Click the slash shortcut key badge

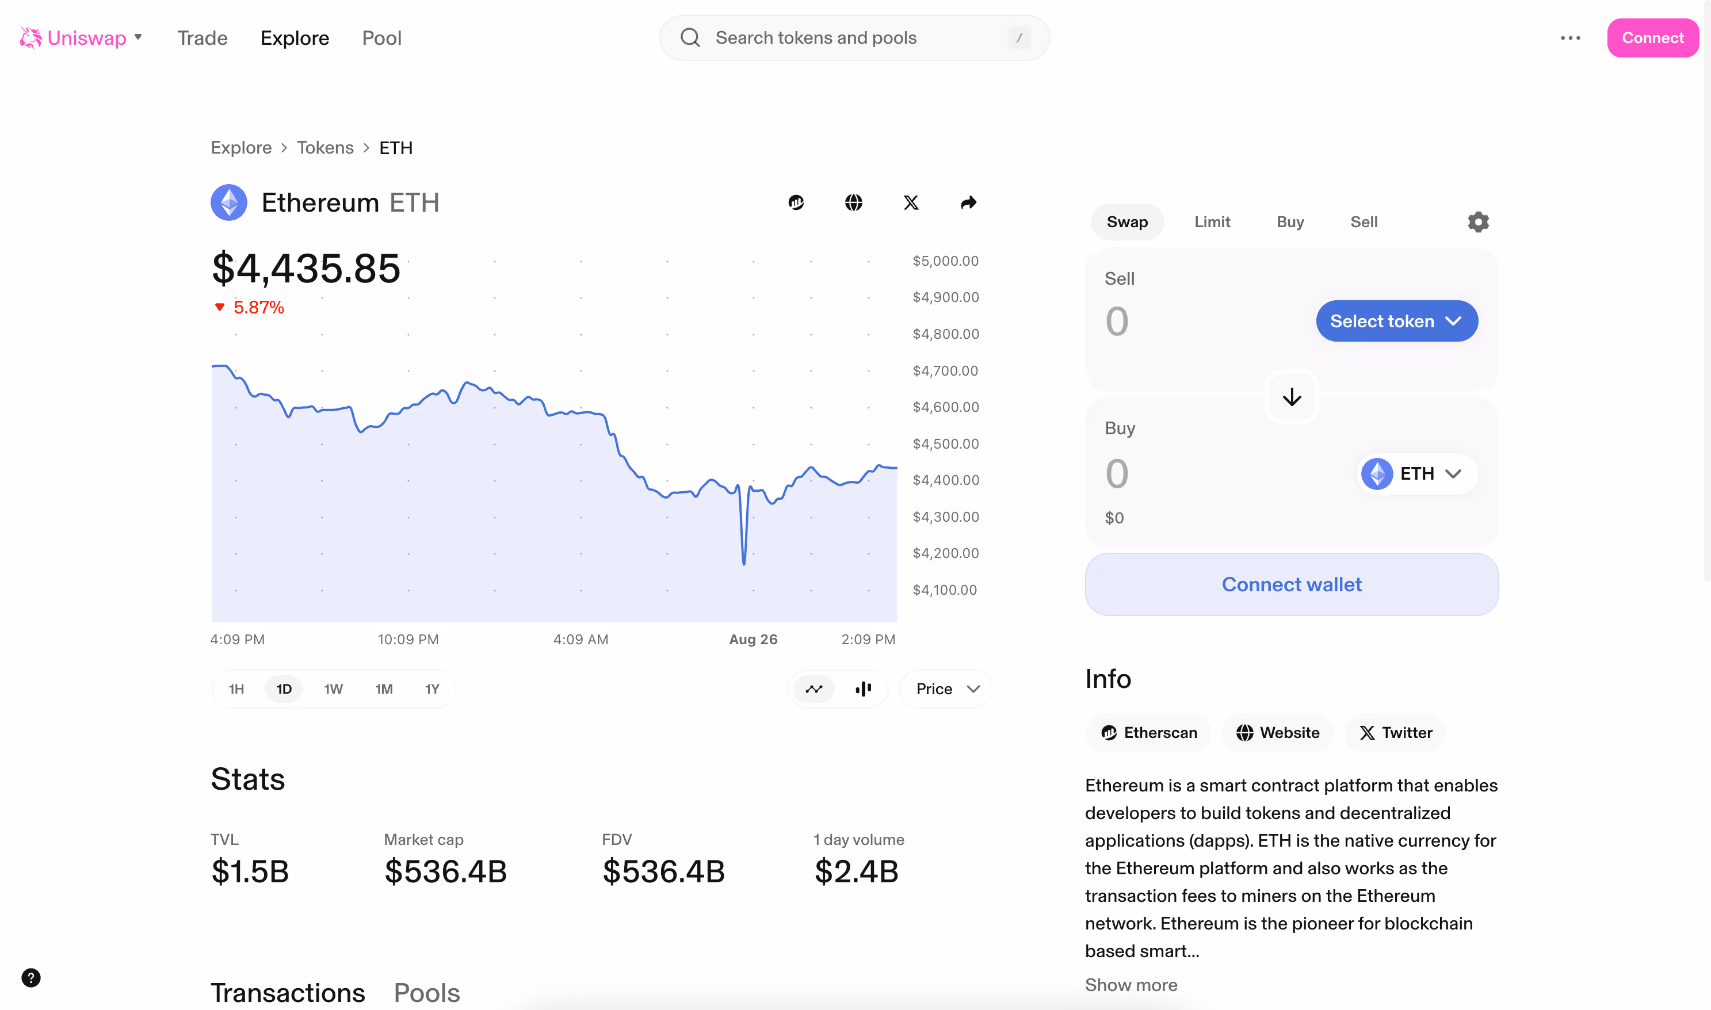(x=1019, y=37)
